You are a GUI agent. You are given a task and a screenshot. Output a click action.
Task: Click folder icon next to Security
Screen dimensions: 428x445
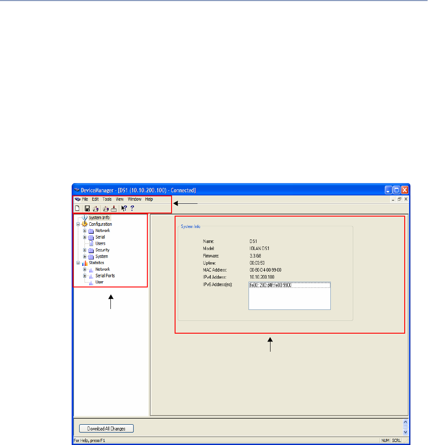91,250
